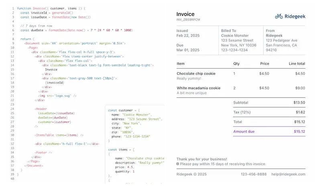The height and width of the screenshot is (187, 321).
Task: Click 'Thank you for your business!' text
Action: [x=202, y=159]
